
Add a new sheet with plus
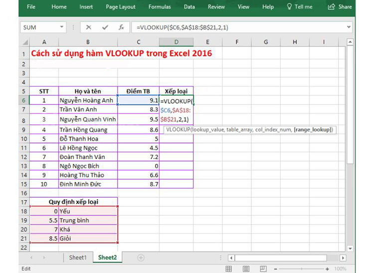(141, 258)
